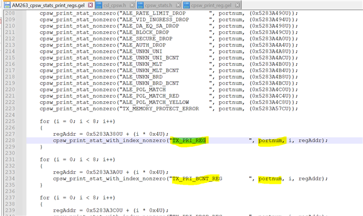Select the AM263_cpsw_stats_print_regs.gel tab
Viewport: 363px width, 216px height.
tap(48, 5)
